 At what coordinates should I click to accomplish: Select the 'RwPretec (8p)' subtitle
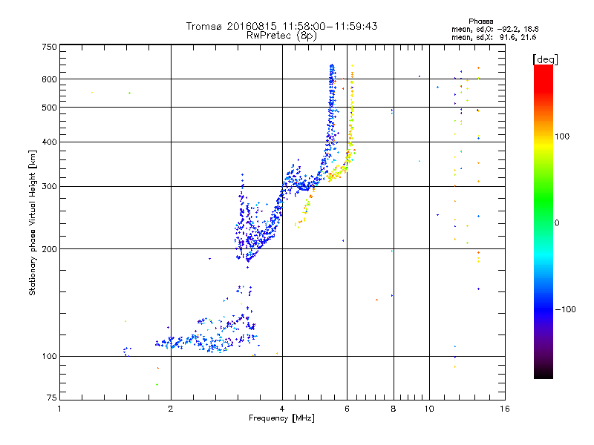[281, 36]
